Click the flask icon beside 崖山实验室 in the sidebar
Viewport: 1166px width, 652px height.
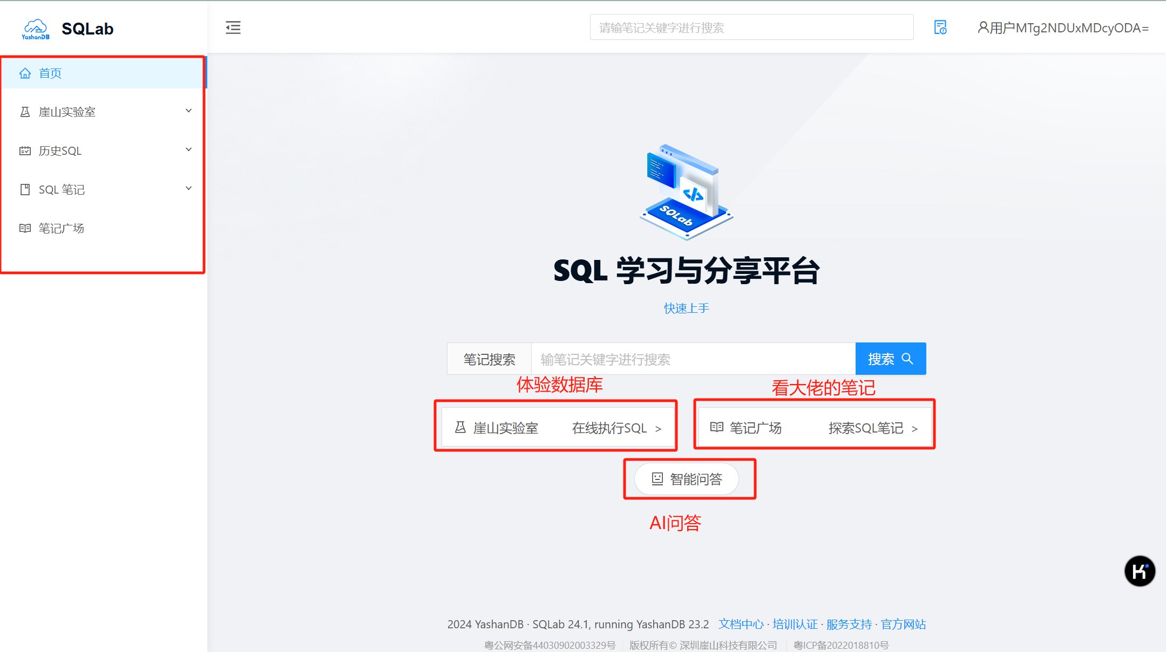25,112
